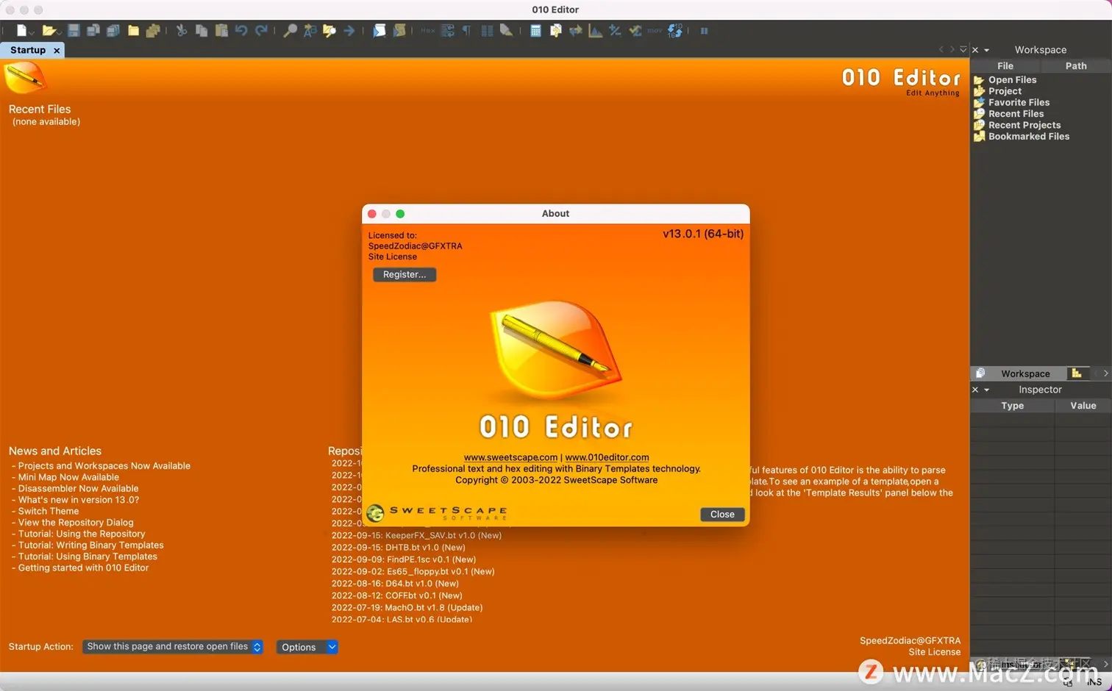
Task: Switch to the histogram tab beside Workspace
Action: [1077, 373]
